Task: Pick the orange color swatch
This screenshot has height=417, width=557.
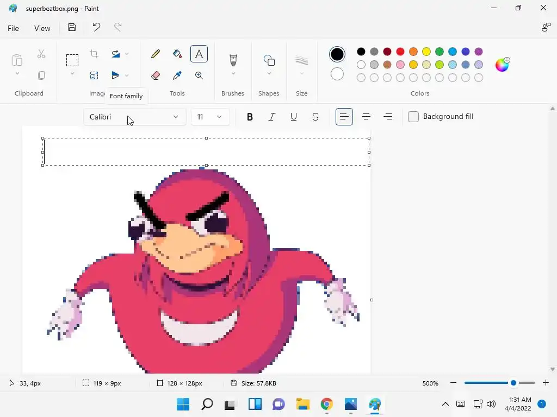Action: click(413, 52)
